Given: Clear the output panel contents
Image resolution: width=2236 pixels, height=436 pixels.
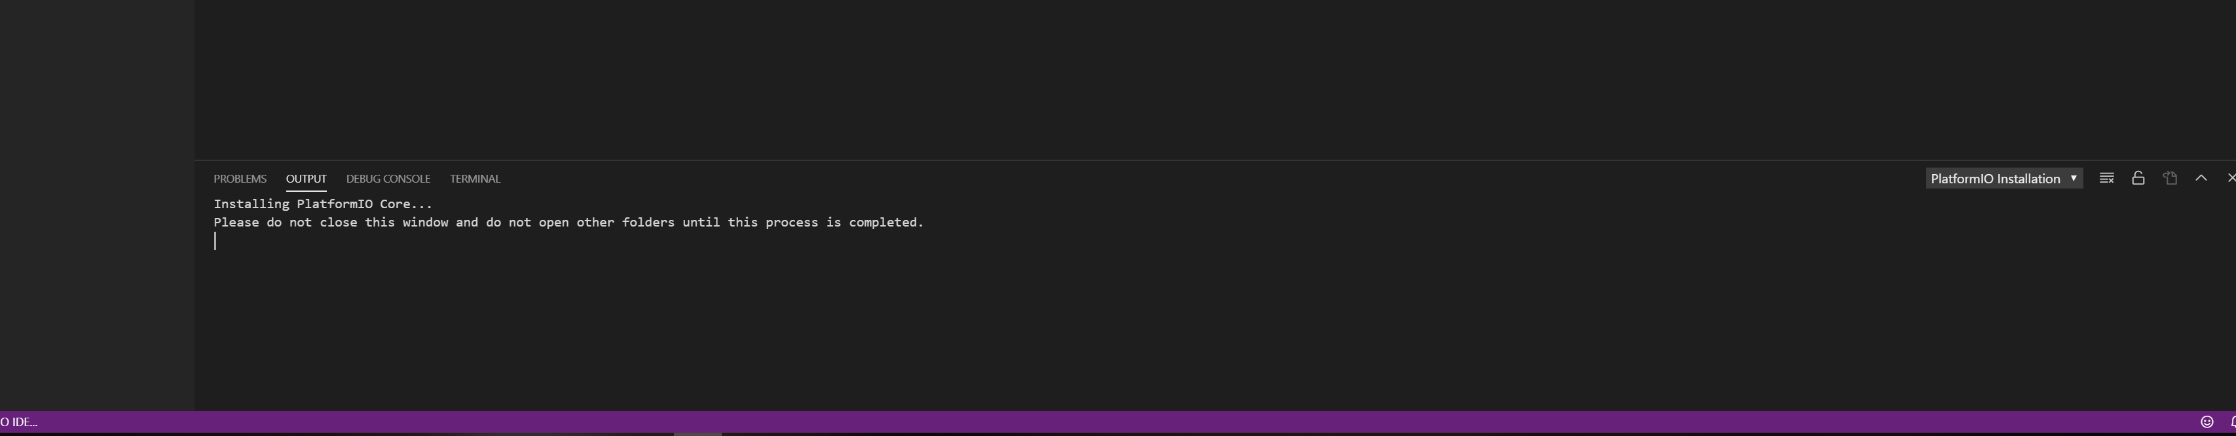Looking at the screenshot, I should point(2106,179).
